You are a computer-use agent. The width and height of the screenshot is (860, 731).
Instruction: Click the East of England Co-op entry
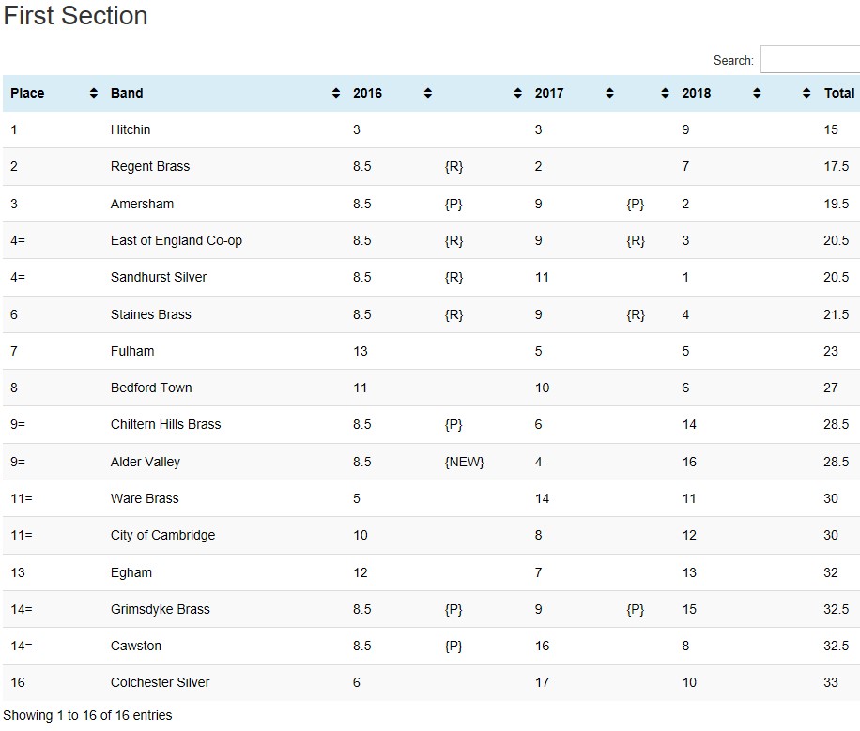176,240
